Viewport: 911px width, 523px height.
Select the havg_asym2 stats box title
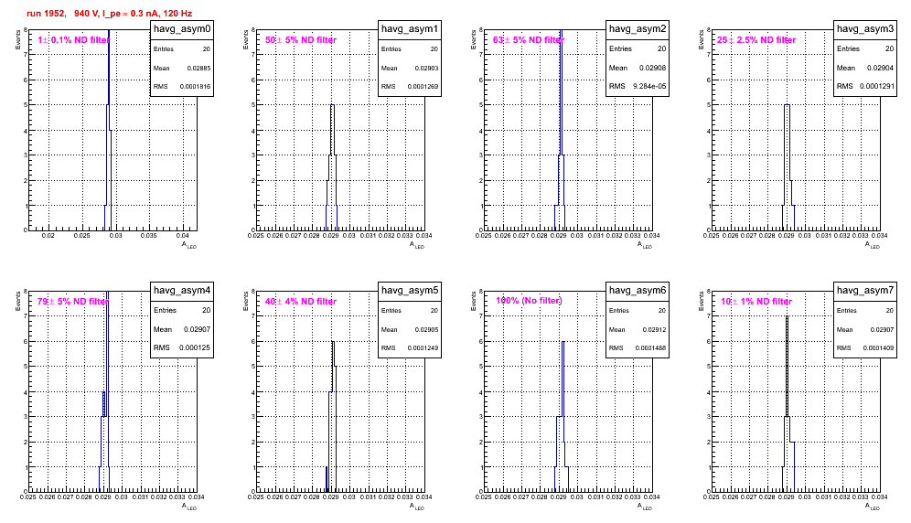[x=638, y=29]
